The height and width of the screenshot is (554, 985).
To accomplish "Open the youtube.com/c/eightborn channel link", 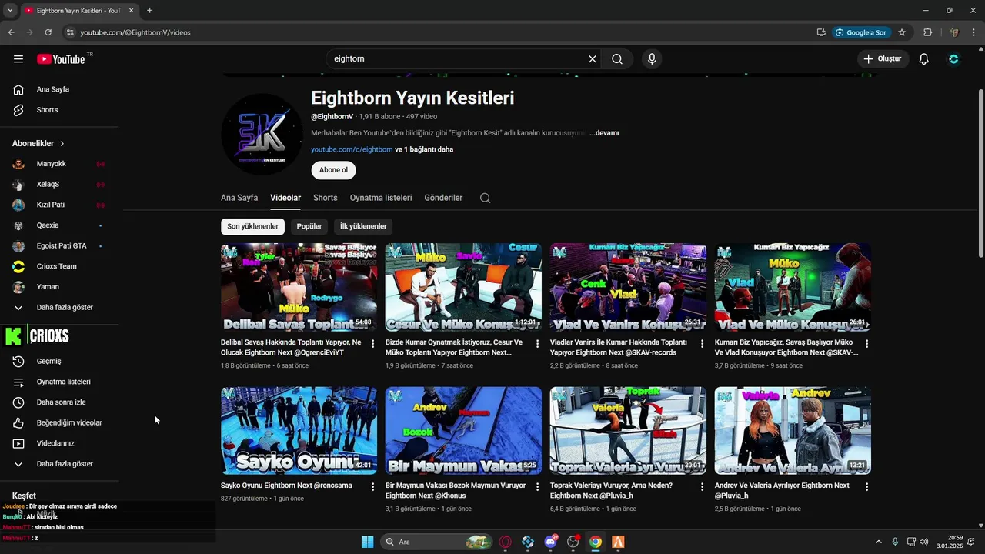I will click(352, 149).
